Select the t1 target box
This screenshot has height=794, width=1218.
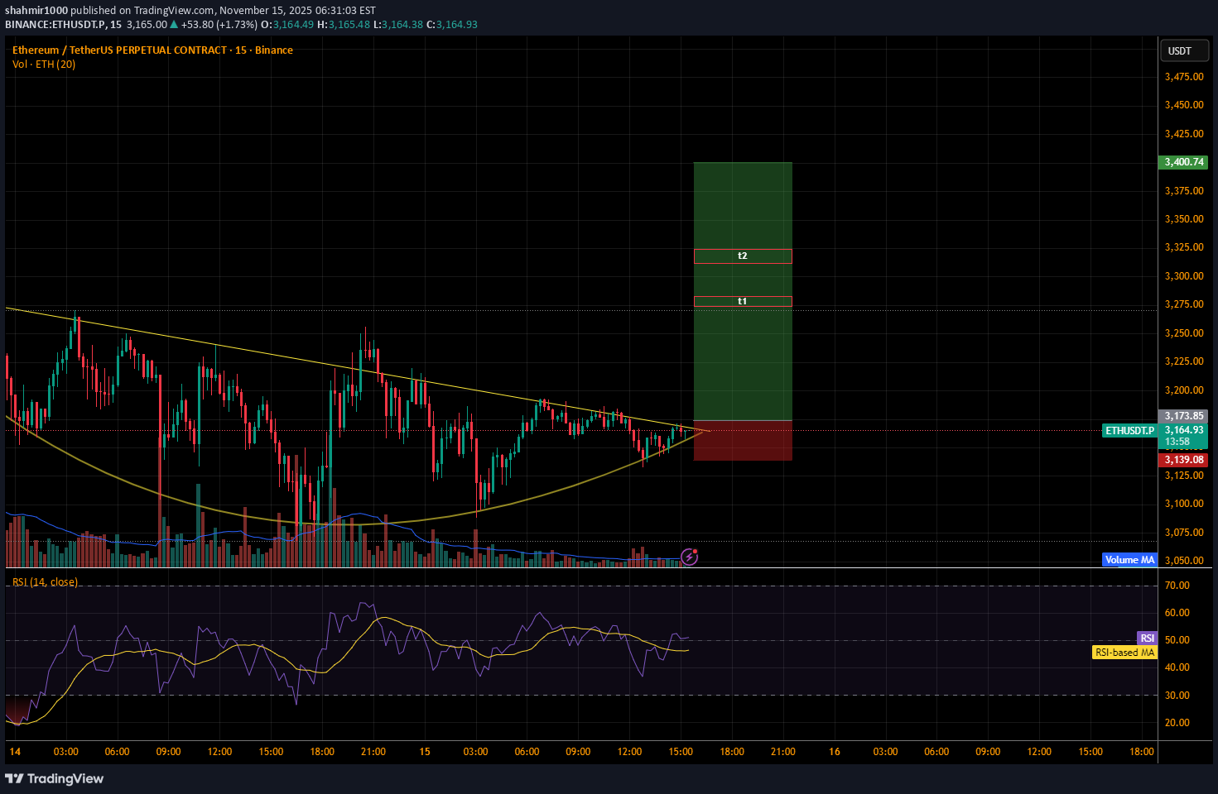point(743,302)
